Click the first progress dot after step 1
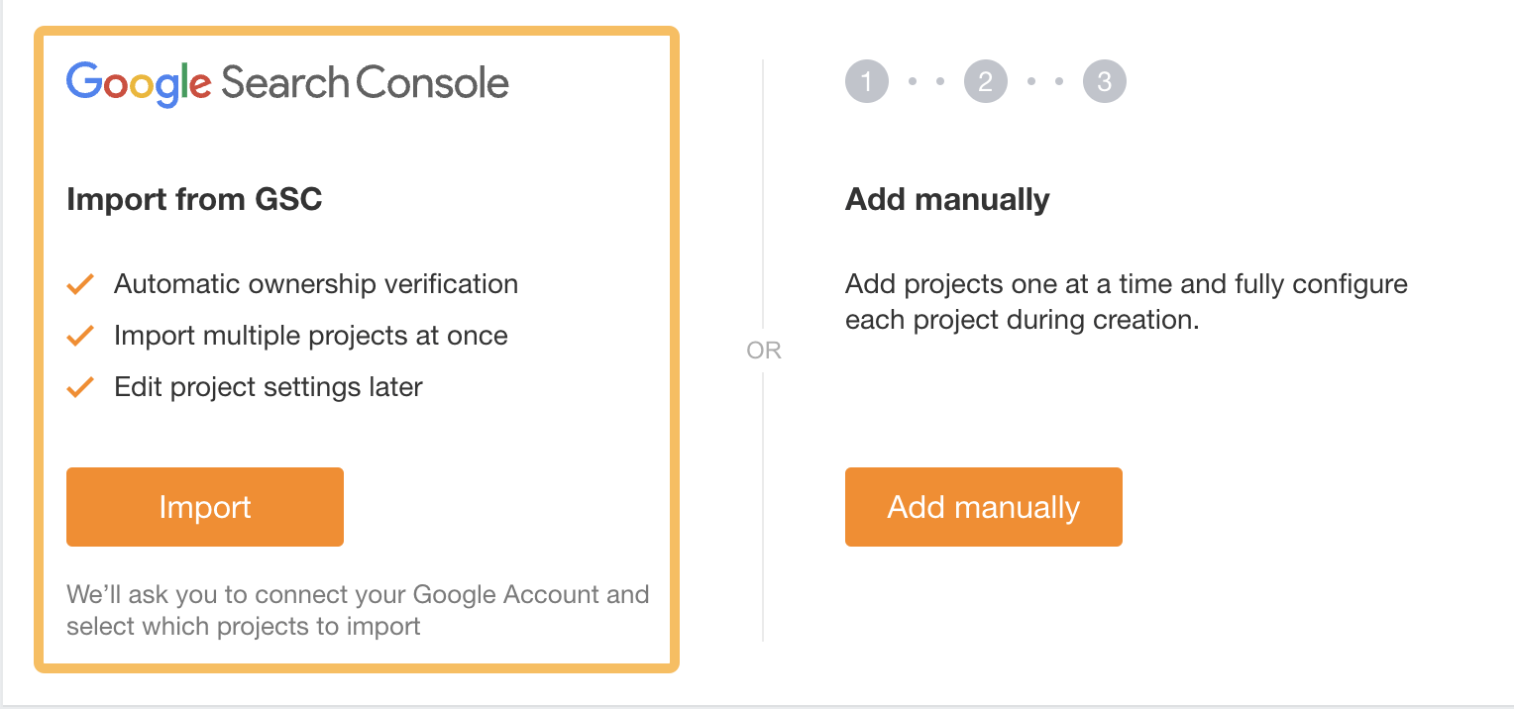This screenshot has width=1514, height=709. tap(912, 81)
